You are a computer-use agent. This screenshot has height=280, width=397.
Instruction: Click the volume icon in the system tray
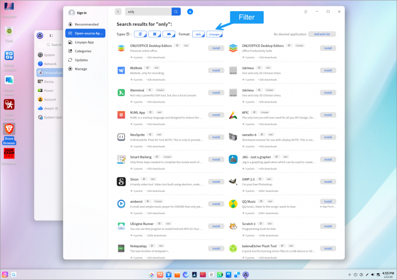point(373,275)
